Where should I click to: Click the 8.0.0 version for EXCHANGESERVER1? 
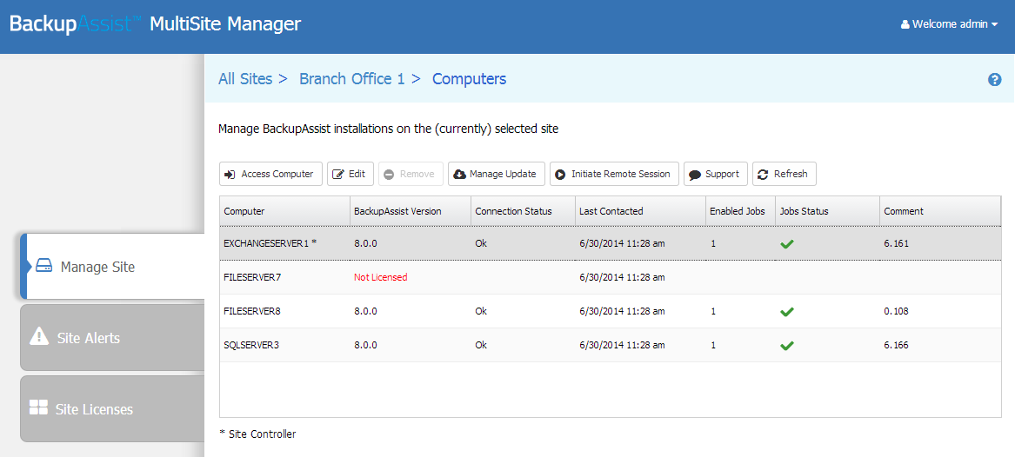pyautogui.click(x=365, y=244)
